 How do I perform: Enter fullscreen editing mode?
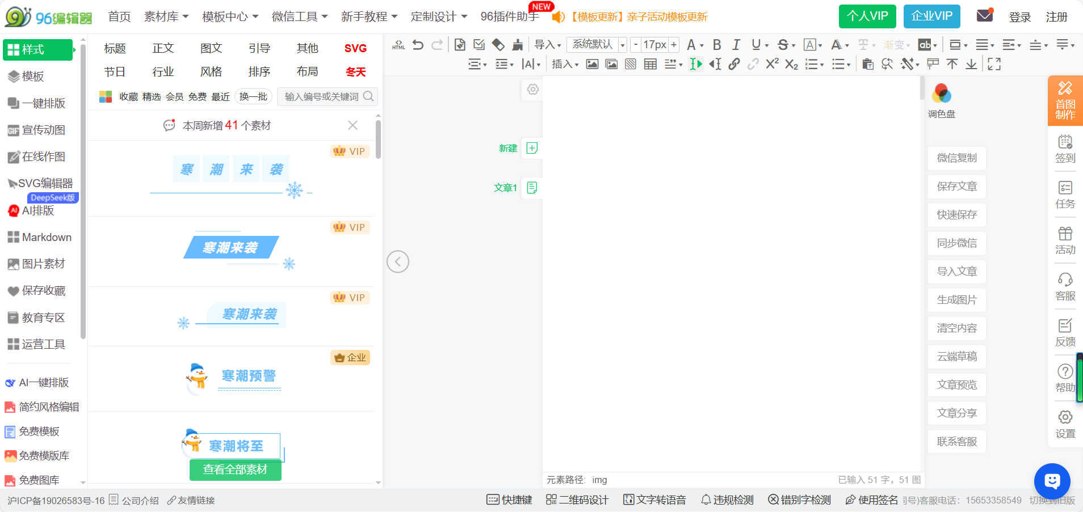point(995,64)
